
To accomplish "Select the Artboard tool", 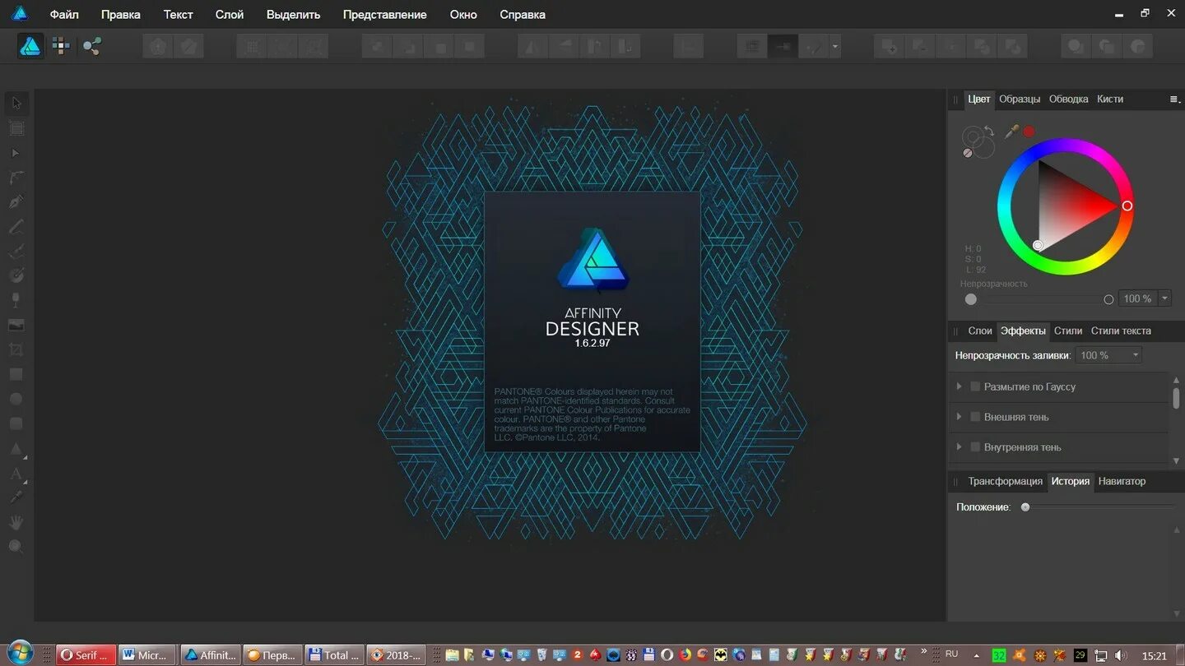I will pos(16,128).
